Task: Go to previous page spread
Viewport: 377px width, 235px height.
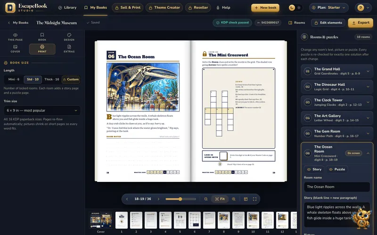Action: pyautogui.click(x=127, y=199)
